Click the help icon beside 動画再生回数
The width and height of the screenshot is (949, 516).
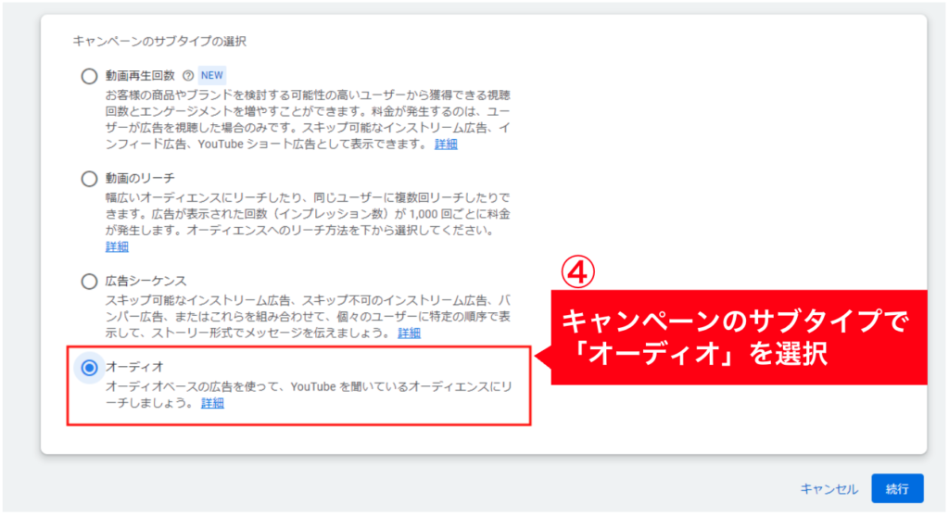188,76
